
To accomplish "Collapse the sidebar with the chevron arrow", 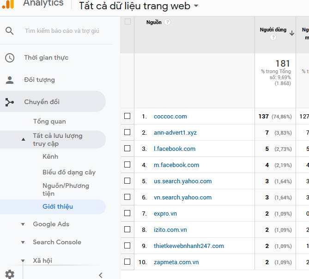I will 100,275.
